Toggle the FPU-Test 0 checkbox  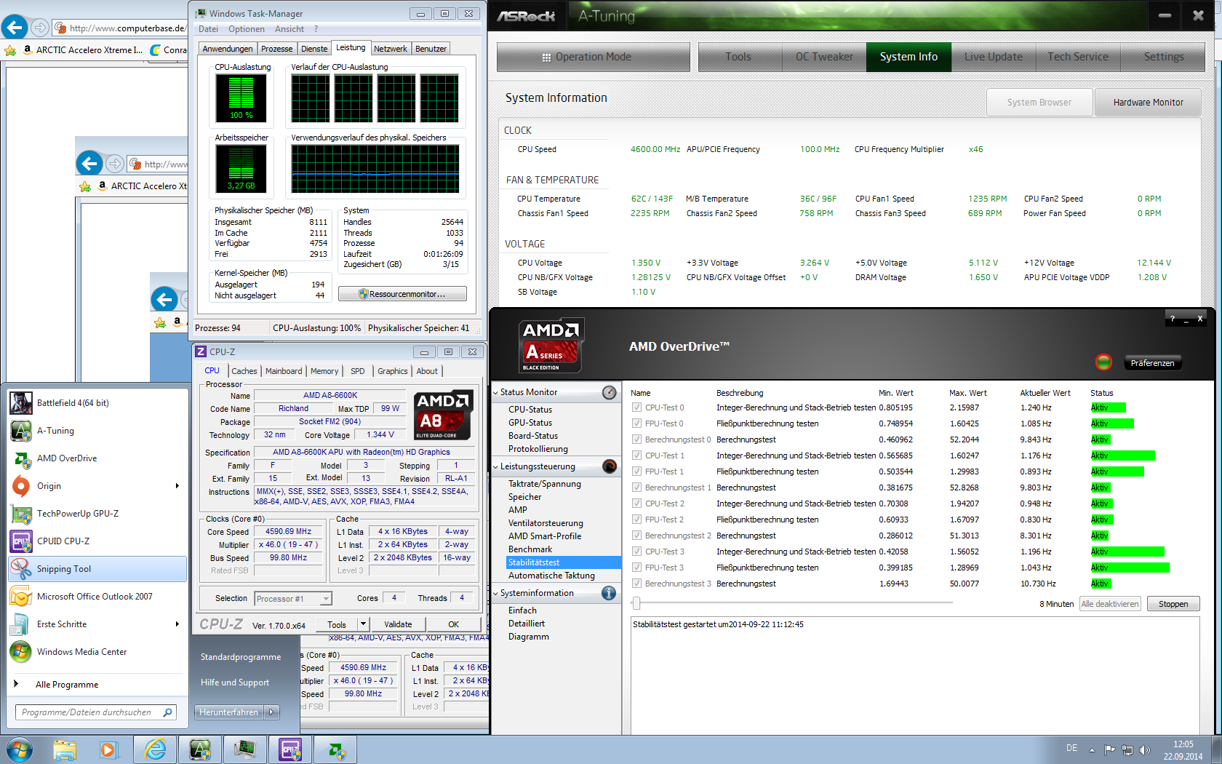click(x=637, y=423)
